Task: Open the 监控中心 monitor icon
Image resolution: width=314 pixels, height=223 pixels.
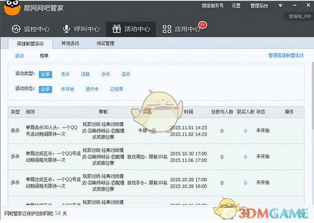Action: pyautogui.click(x=16, y=29)
